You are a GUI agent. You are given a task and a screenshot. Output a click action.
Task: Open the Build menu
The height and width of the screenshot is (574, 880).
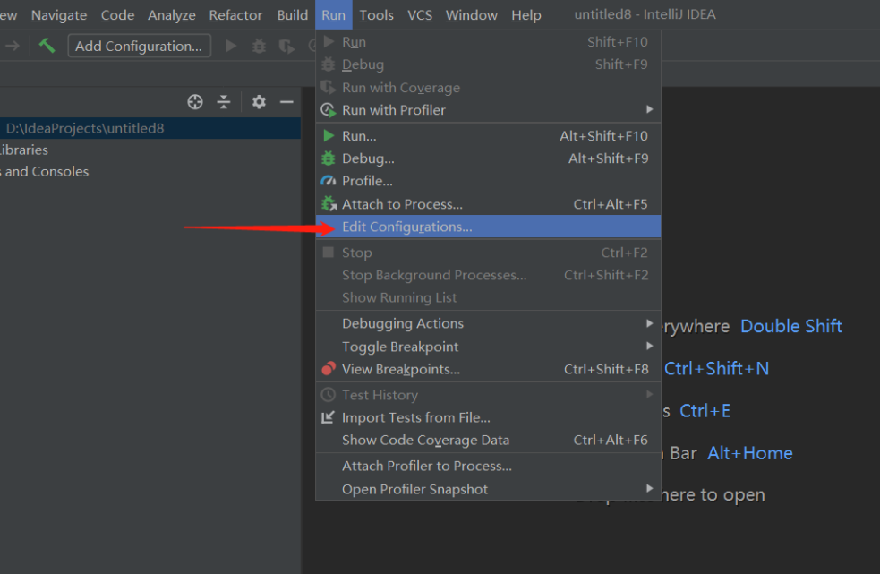tap(293, 15)
